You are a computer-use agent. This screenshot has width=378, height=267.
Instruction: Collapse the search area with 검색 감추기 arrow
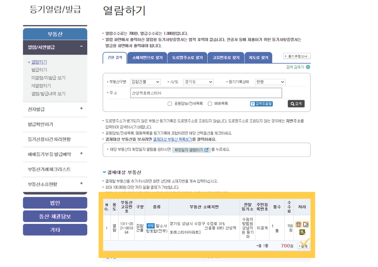pos(309,67)
